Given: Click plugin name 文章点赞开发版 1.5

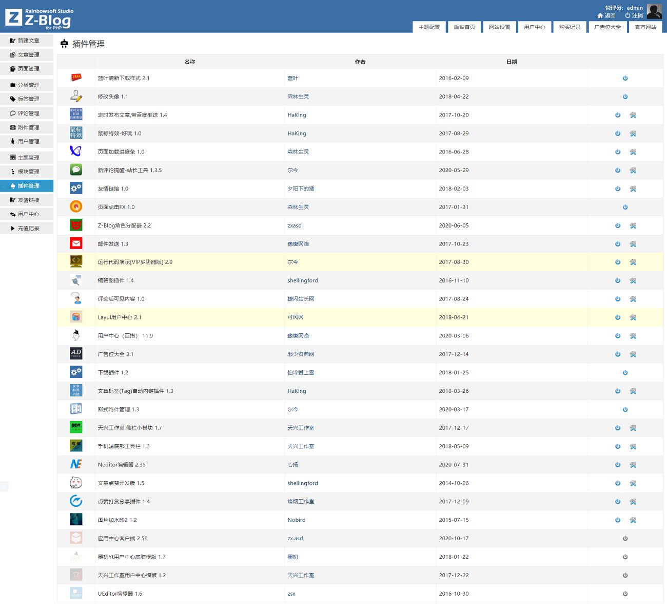Looking at the screenshot, I should (x=121, y=483).
